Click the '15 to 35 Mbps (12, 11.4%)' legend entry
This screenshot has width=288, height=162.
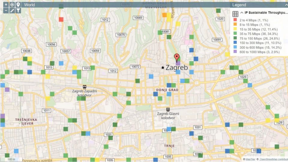coord(258,29)
